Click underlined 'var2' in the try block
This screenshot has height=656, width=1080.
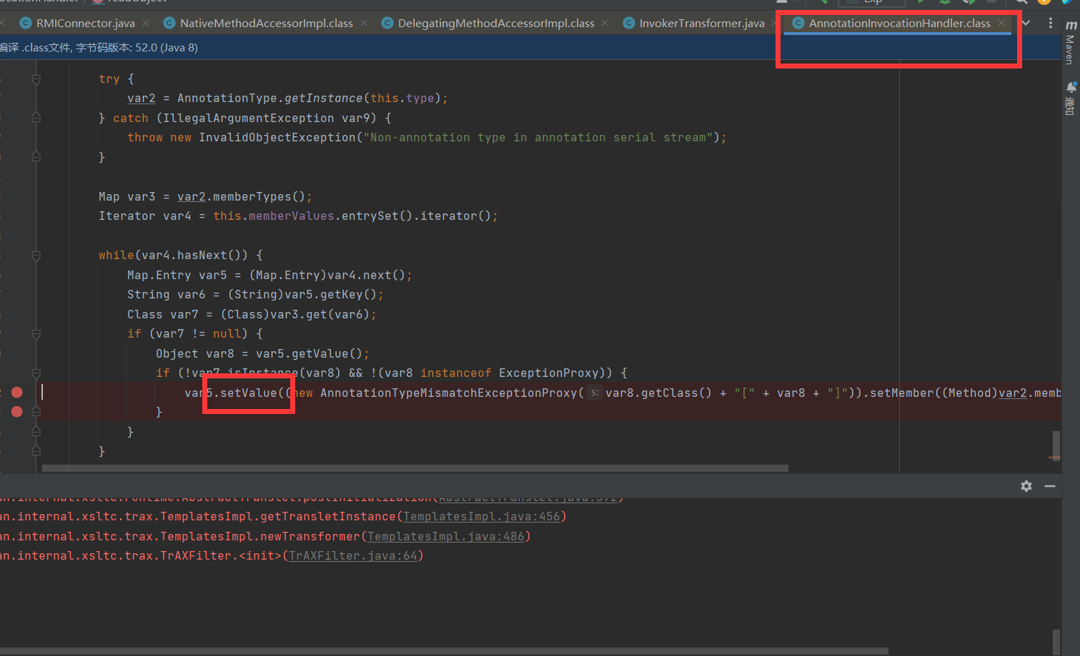(x=142, y=98)
